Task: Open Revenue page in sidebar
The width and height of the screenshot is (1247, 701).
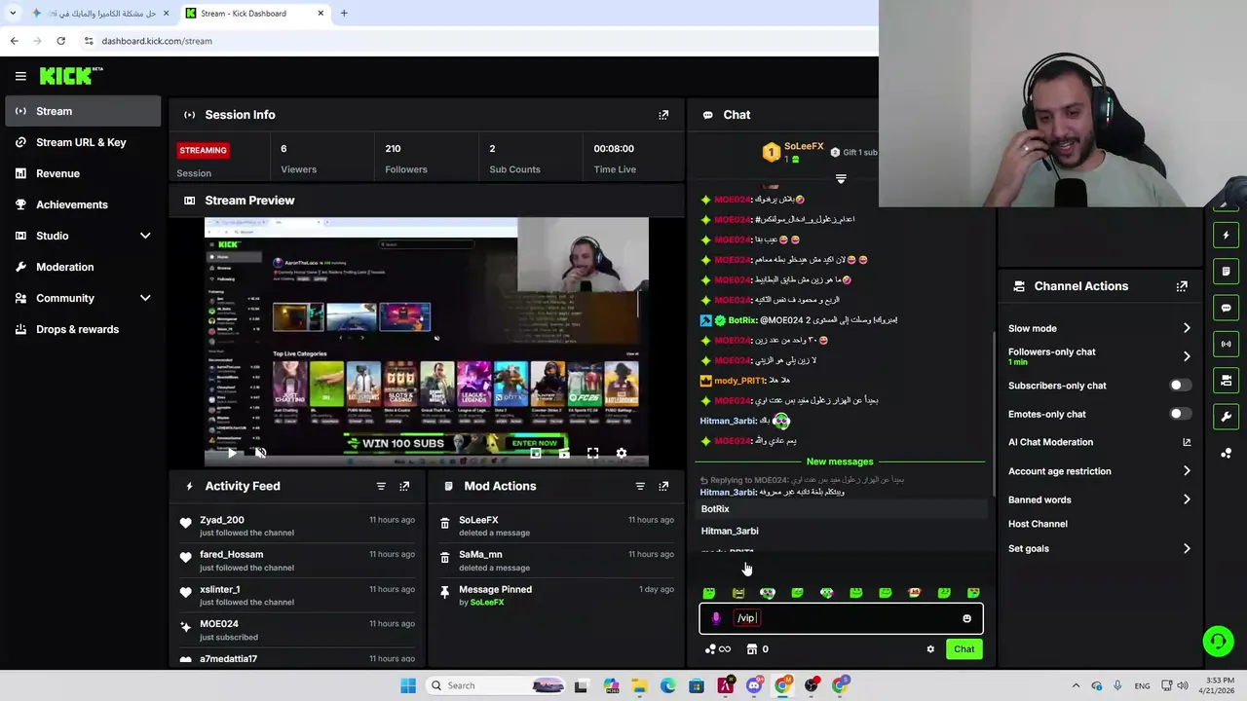Action: (83, 173)
